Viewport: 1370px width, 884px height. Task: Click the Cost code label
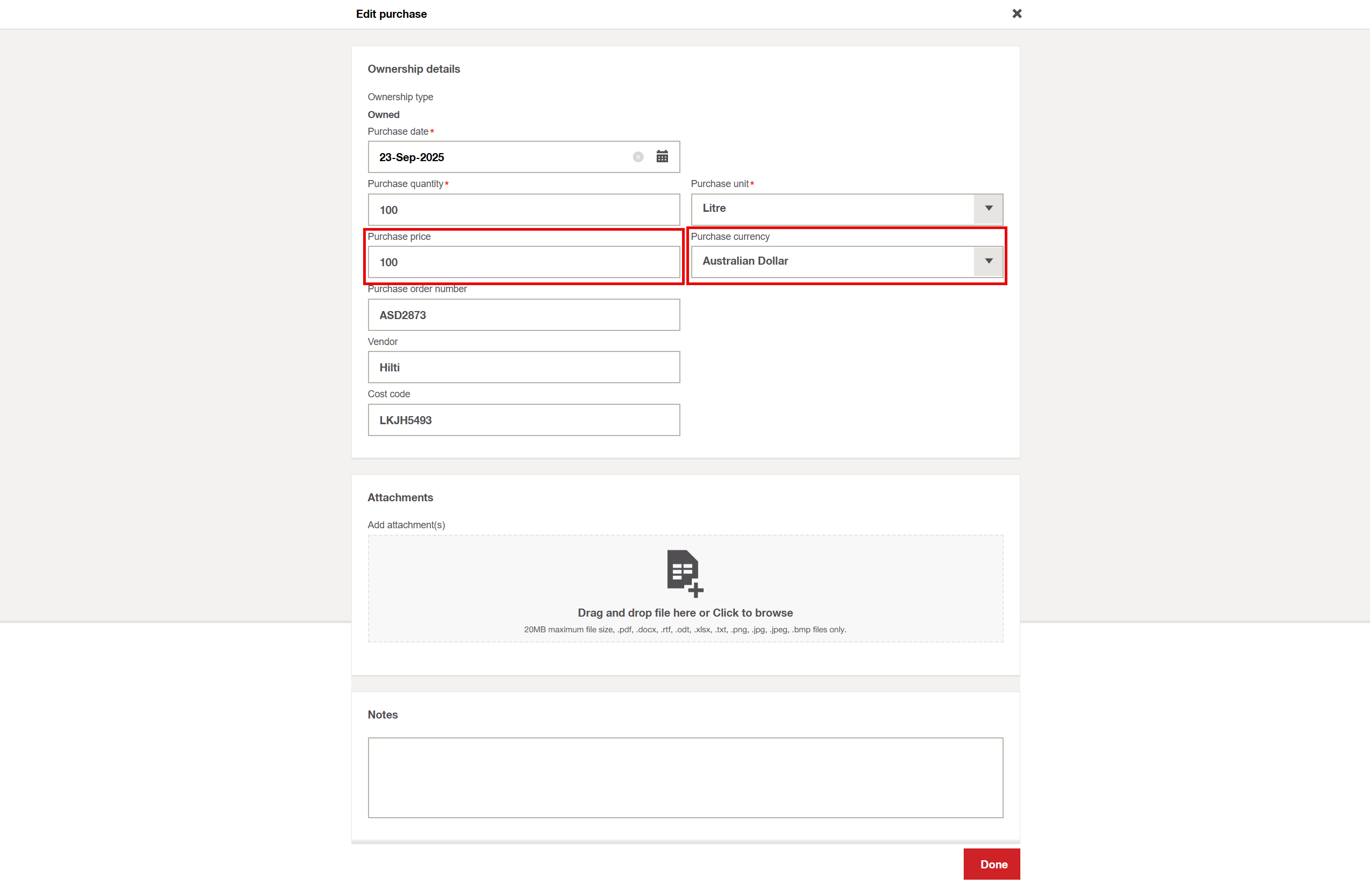388,394
